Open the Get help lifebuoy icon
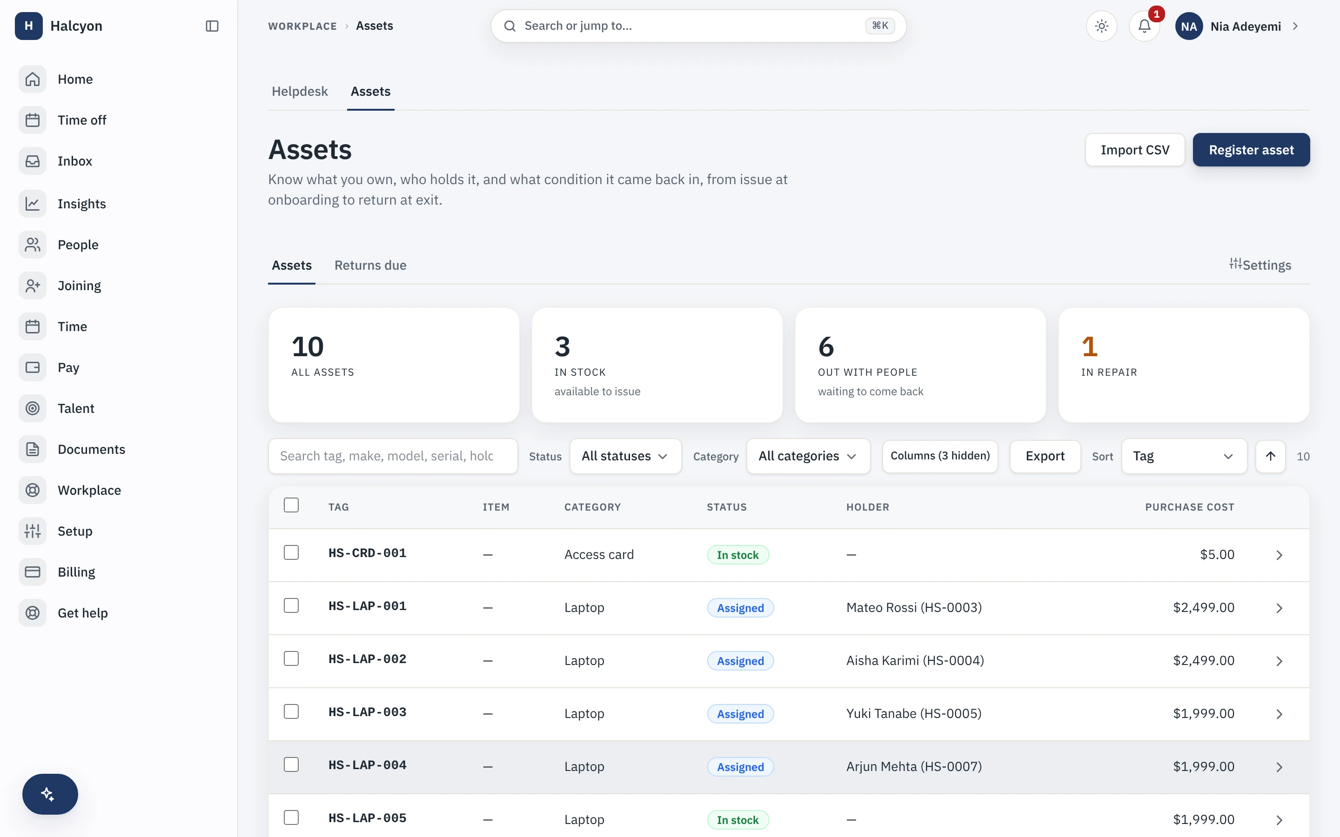Image resolution: width=1340 pixels, height=837 pixels. (33, 613)
